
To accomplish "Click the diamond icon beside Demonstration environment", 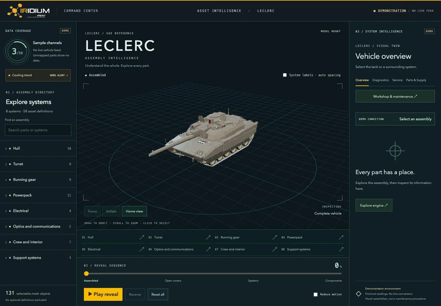I will pyautogui.click(x=359, y=294).
